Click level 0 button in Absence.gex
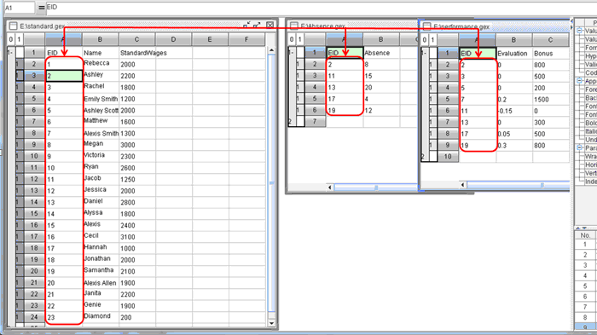 pos(292,39)
